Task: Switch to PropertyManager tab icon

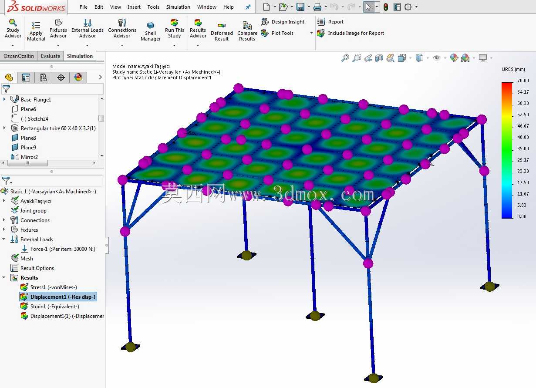Action: tap(26, 78)
